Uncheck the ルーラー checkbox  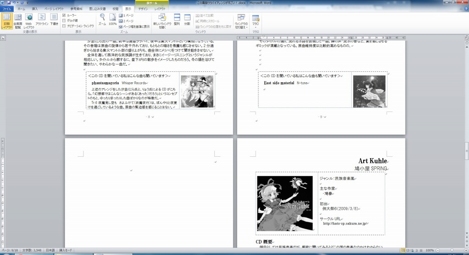(64, 15)
